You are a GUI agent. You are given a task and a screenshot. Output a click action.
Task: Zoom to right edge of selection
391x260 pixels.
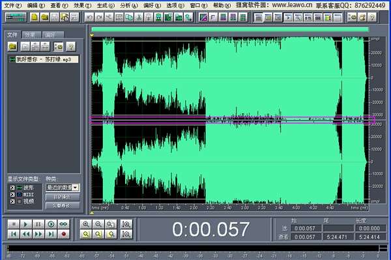(111, 234)
